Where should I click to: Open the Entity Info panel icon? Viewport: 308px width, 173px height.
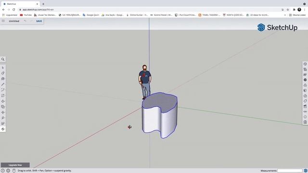point(305,64)
